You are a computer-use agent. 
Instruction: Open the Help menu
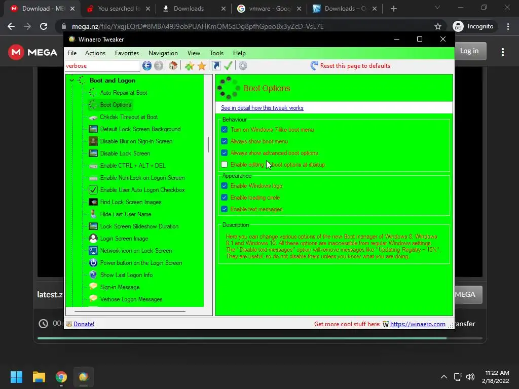239,53
